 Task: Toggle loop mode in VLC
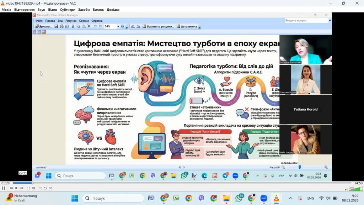(x=45, y=188)
